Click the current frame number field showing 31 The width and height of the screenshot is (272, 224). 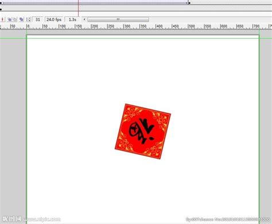pyautogui.click(x=38, y=19)
